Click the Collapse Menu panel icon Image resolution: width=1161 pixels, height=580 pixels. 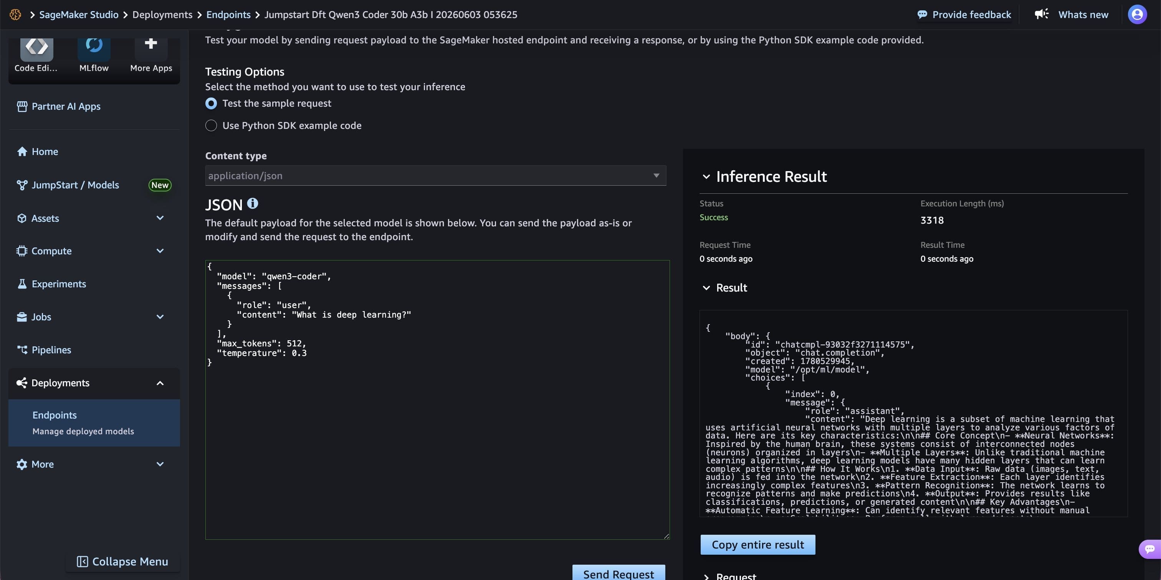(x=82, y=562)
